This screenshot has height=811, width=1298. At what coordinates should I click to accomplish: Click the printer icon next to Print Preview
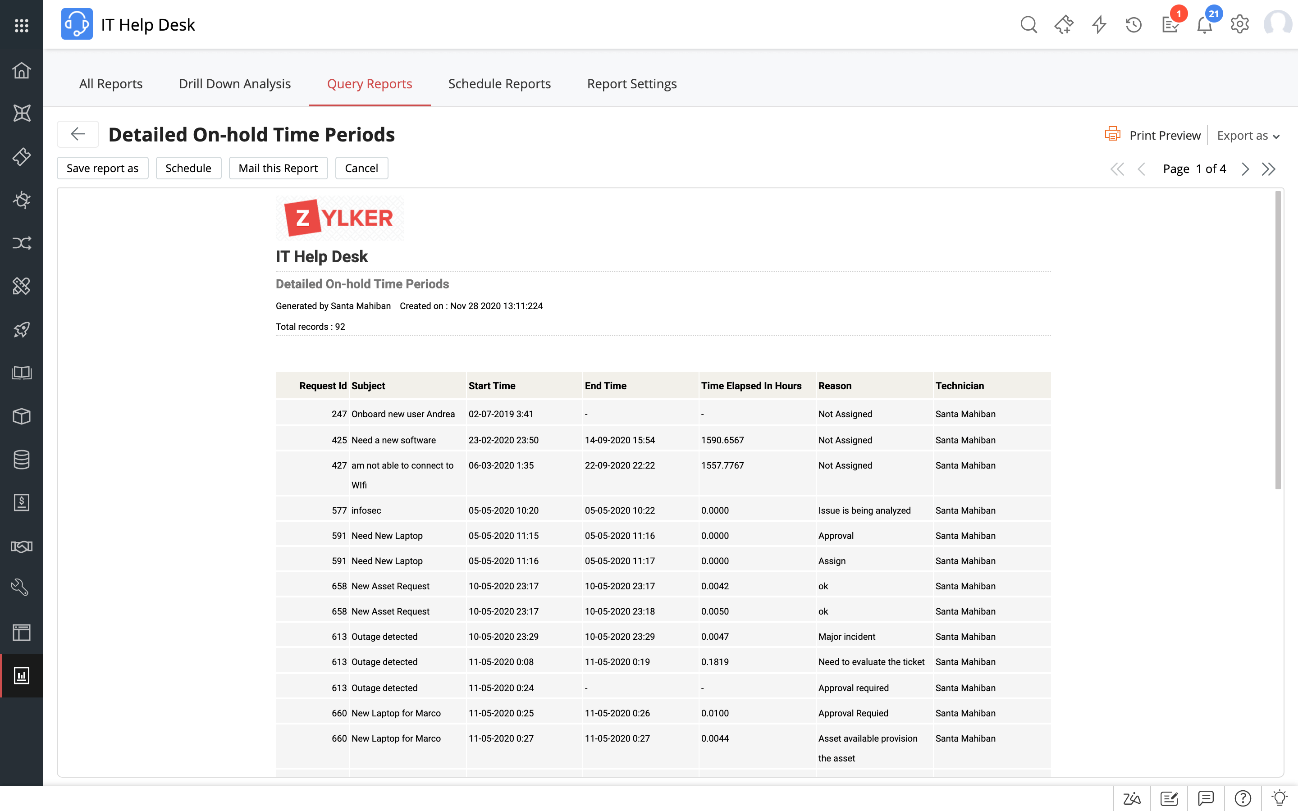point(1112,134)
